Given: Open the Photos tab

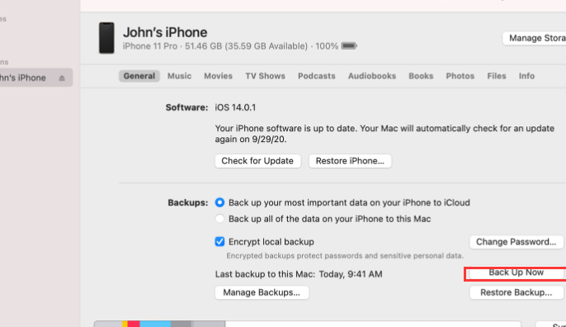Looking at the screenshot, I should tap(460, 76).
